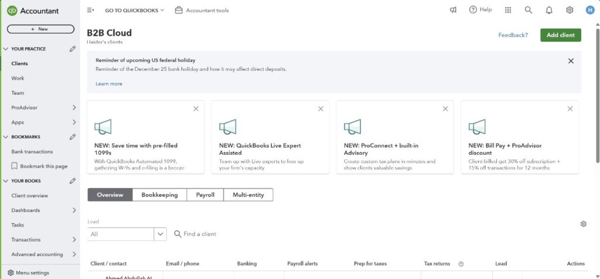Switch to the Payroll tab
The width and height of the screenshot is (600, 279).
coord(205,195)
